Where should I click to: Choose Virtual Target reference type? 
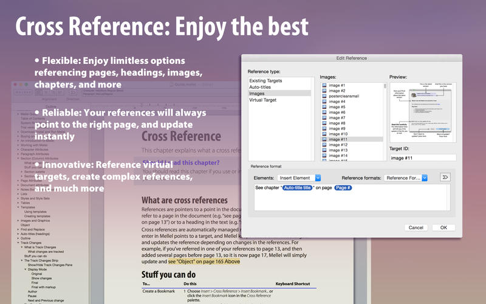pos(262,100)
